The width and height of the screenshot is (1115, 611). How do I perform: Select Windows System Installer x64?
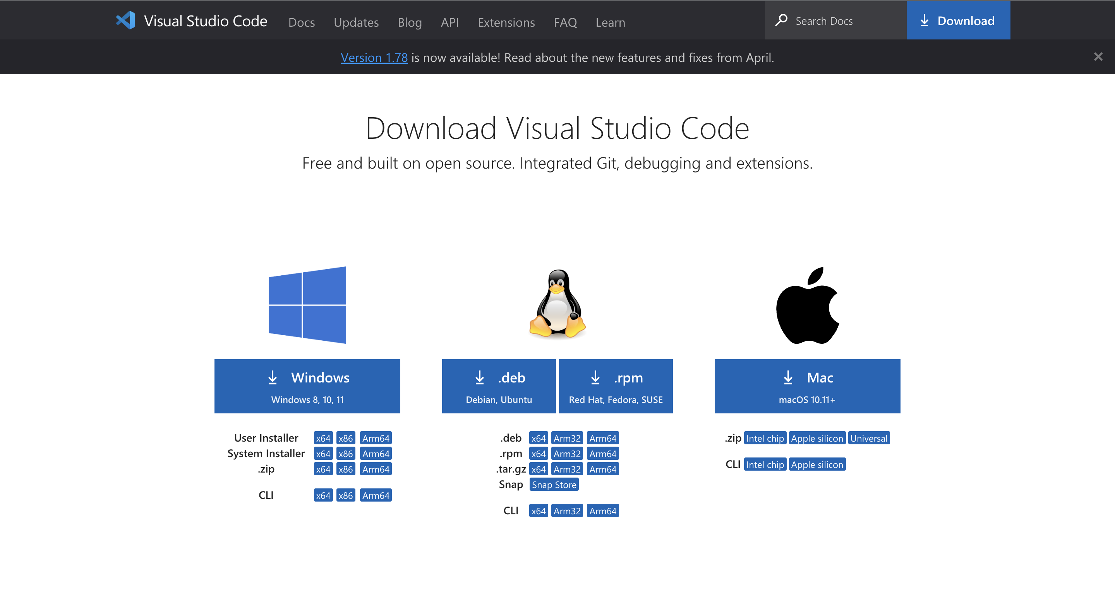pyautogui.click(x=323, y=454)
